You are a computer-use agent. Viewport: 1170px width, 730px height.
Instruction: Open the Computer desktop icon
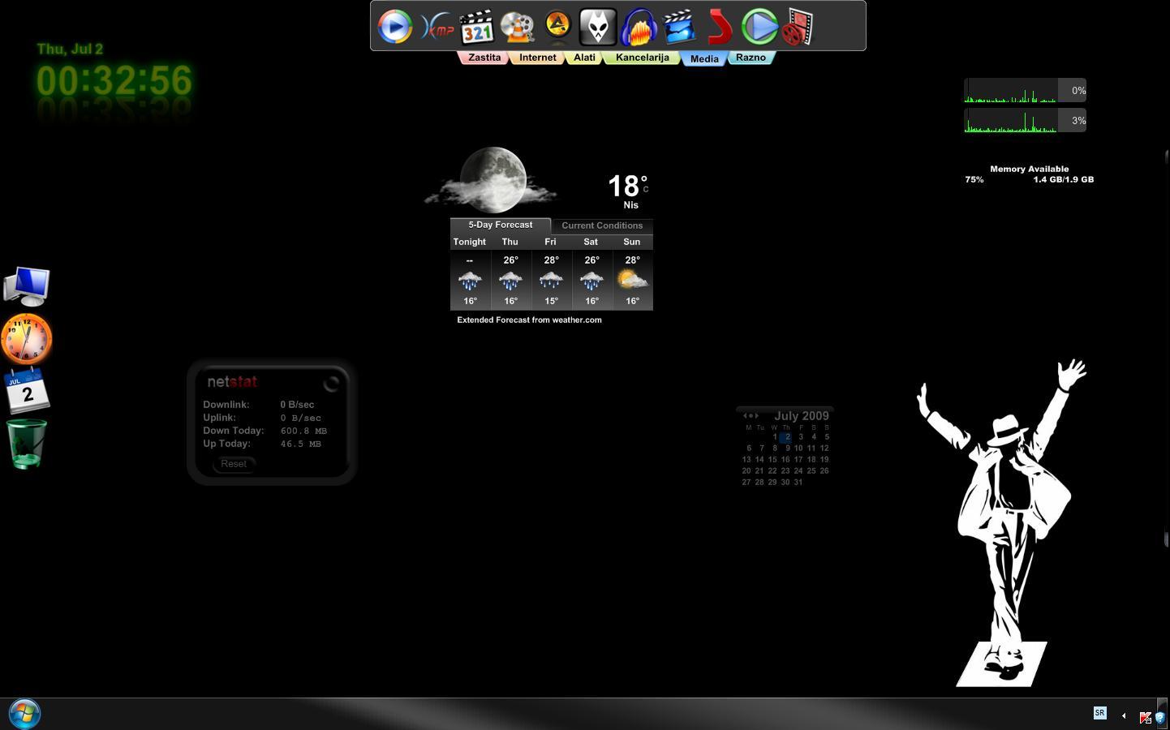[27, 286]
